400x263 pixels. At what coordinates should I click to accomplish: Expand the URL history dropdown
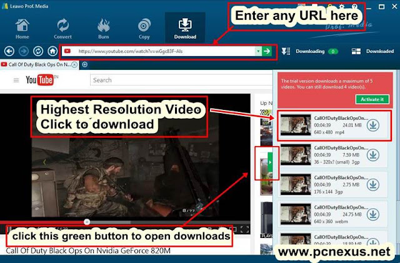coord(258,51)
